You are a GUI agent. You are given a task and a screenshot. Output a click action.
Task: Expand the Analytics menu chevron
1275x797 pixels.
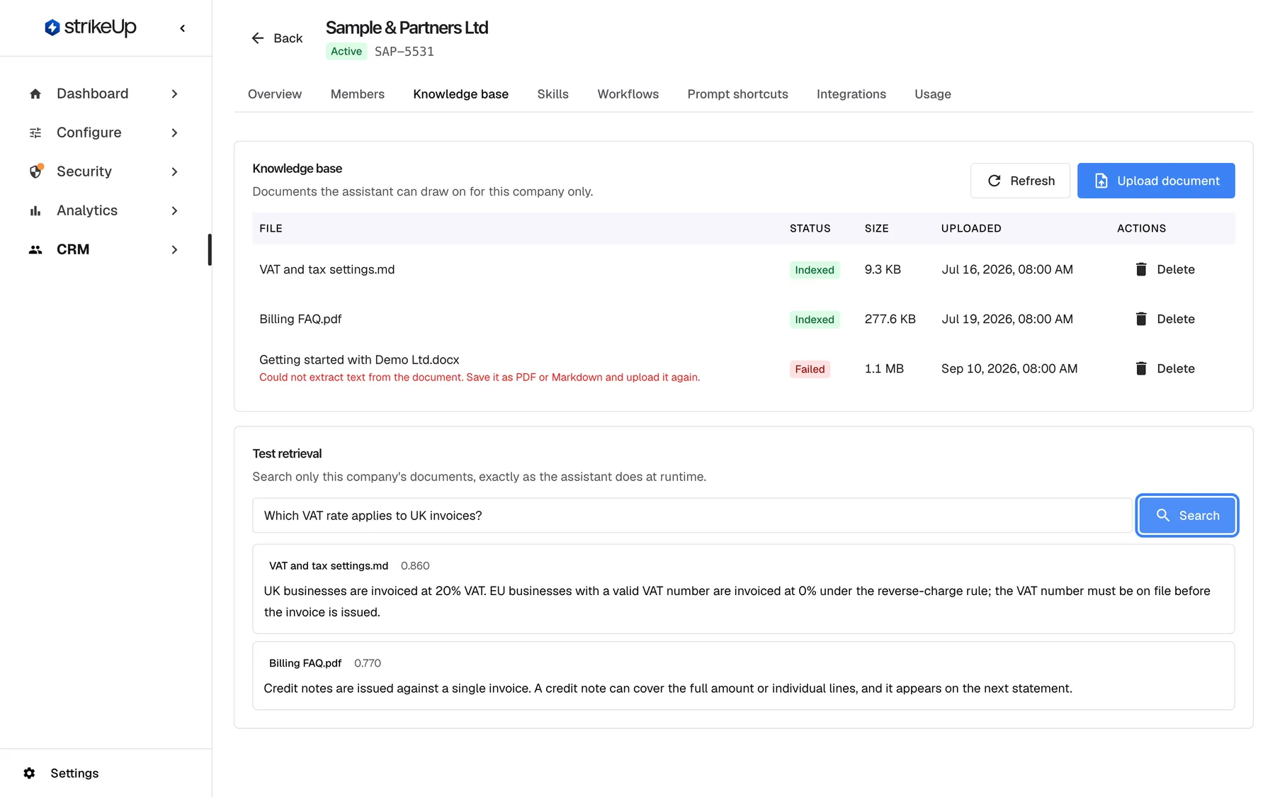pos(174,210)
